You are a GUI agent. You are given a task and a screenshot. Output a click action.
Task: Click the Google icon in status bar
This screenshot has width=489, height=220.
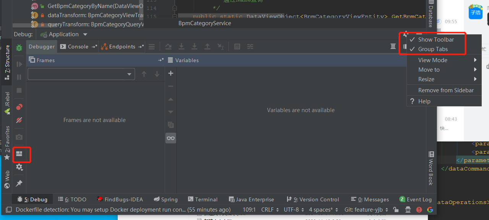click(x=430, y=210)
